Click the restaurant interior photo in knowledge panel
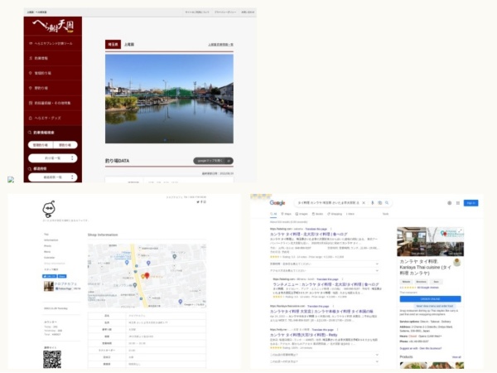The height and width of the screenshot is (373, 497). (x=412, y=242)
